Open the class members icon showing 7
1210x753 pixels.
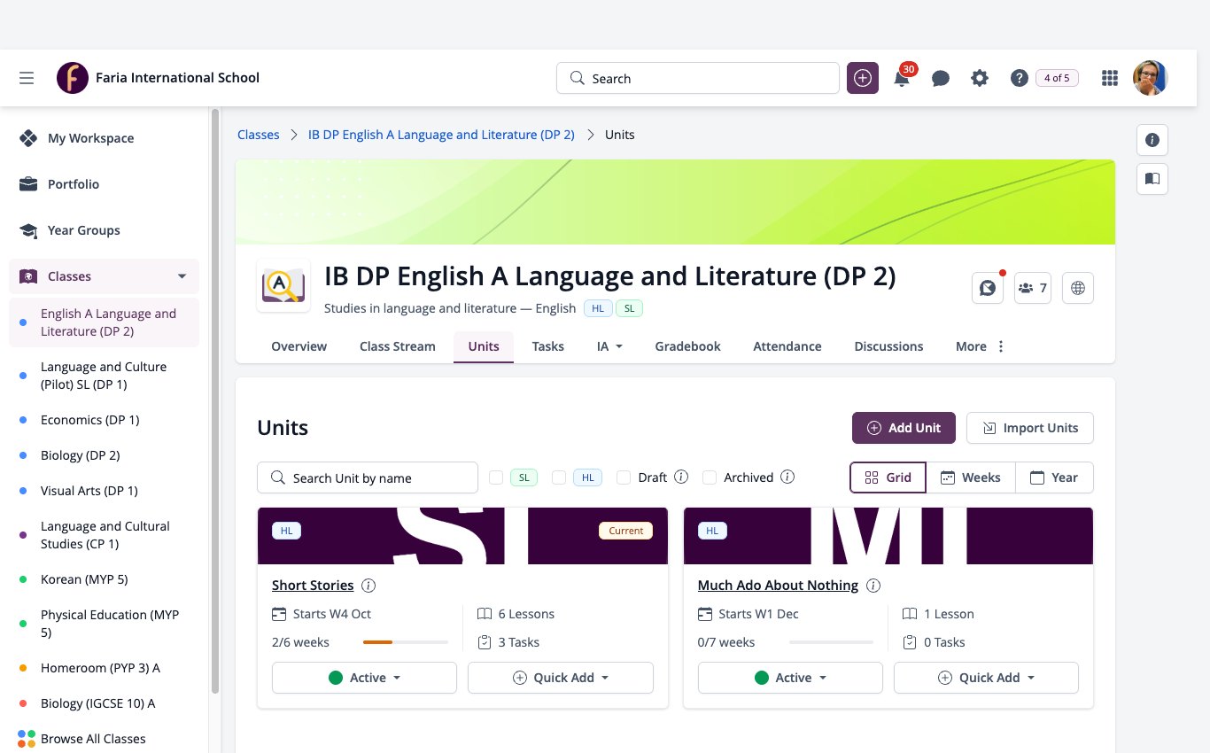coord(1033,288)
